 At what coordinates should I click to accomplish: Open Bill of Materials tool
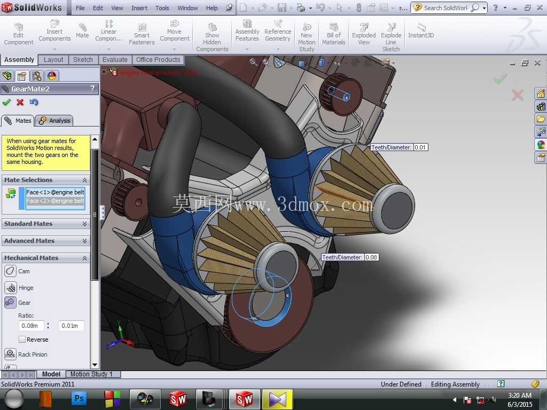pyautogui.click(x=333, y=34)
